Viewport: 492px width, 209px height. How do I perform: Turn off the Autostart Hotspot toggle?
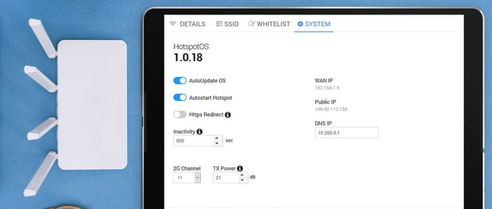click(180, 98)
